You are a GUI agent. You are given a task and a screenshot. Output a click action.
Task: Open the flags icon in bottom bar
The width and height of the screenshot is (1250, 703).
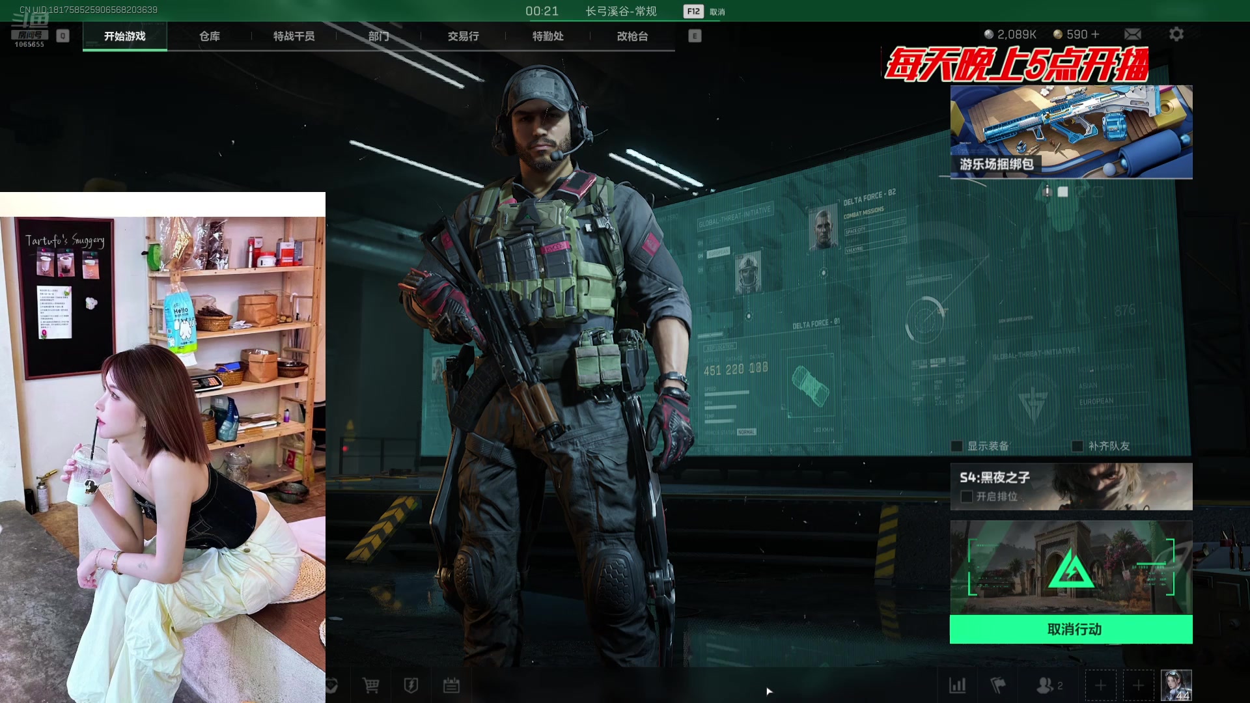tap(997, 685)
